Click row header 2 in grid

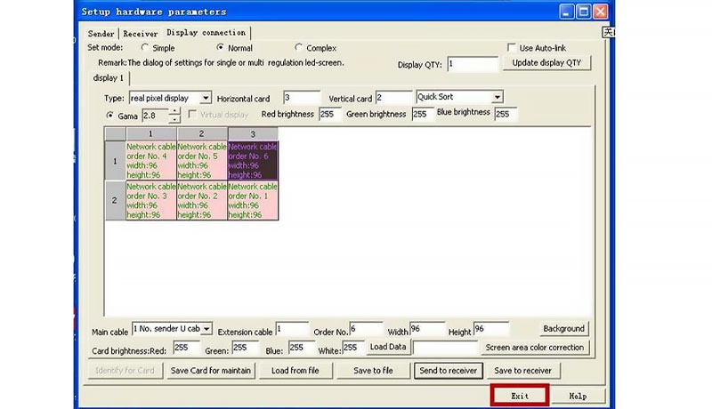tap(116, 200)
